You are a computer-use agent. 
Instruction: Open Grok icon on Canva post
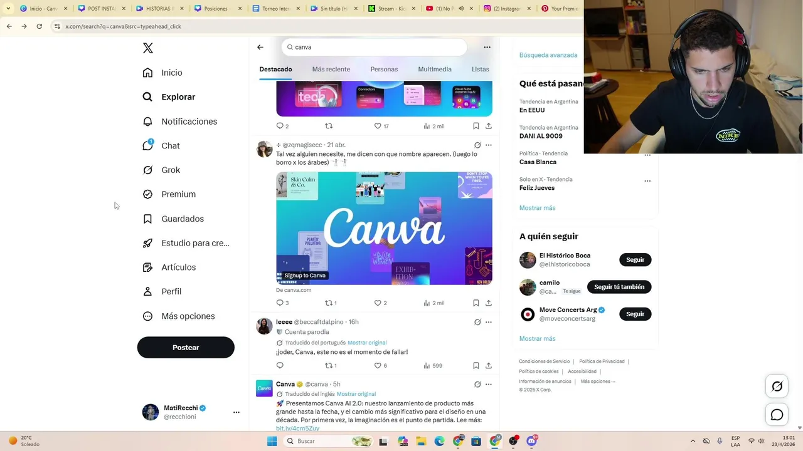tap(477, 384)
